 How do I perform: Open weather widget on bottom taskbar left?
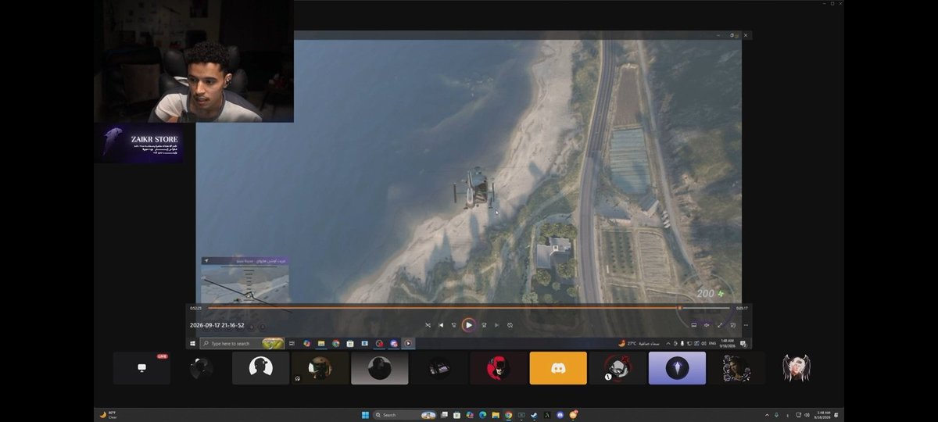click(109, 415)
